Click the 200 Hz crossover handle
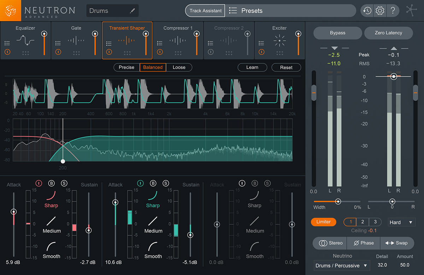424x275 pixels. click(x=63, y=161)
